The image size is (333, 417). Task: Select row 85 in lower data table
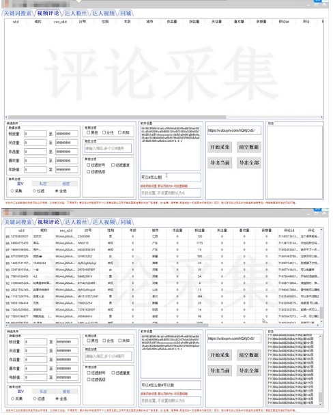coord(162,236)
